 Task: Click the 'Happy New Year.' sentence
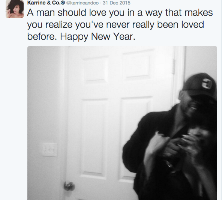pos(98,36)
